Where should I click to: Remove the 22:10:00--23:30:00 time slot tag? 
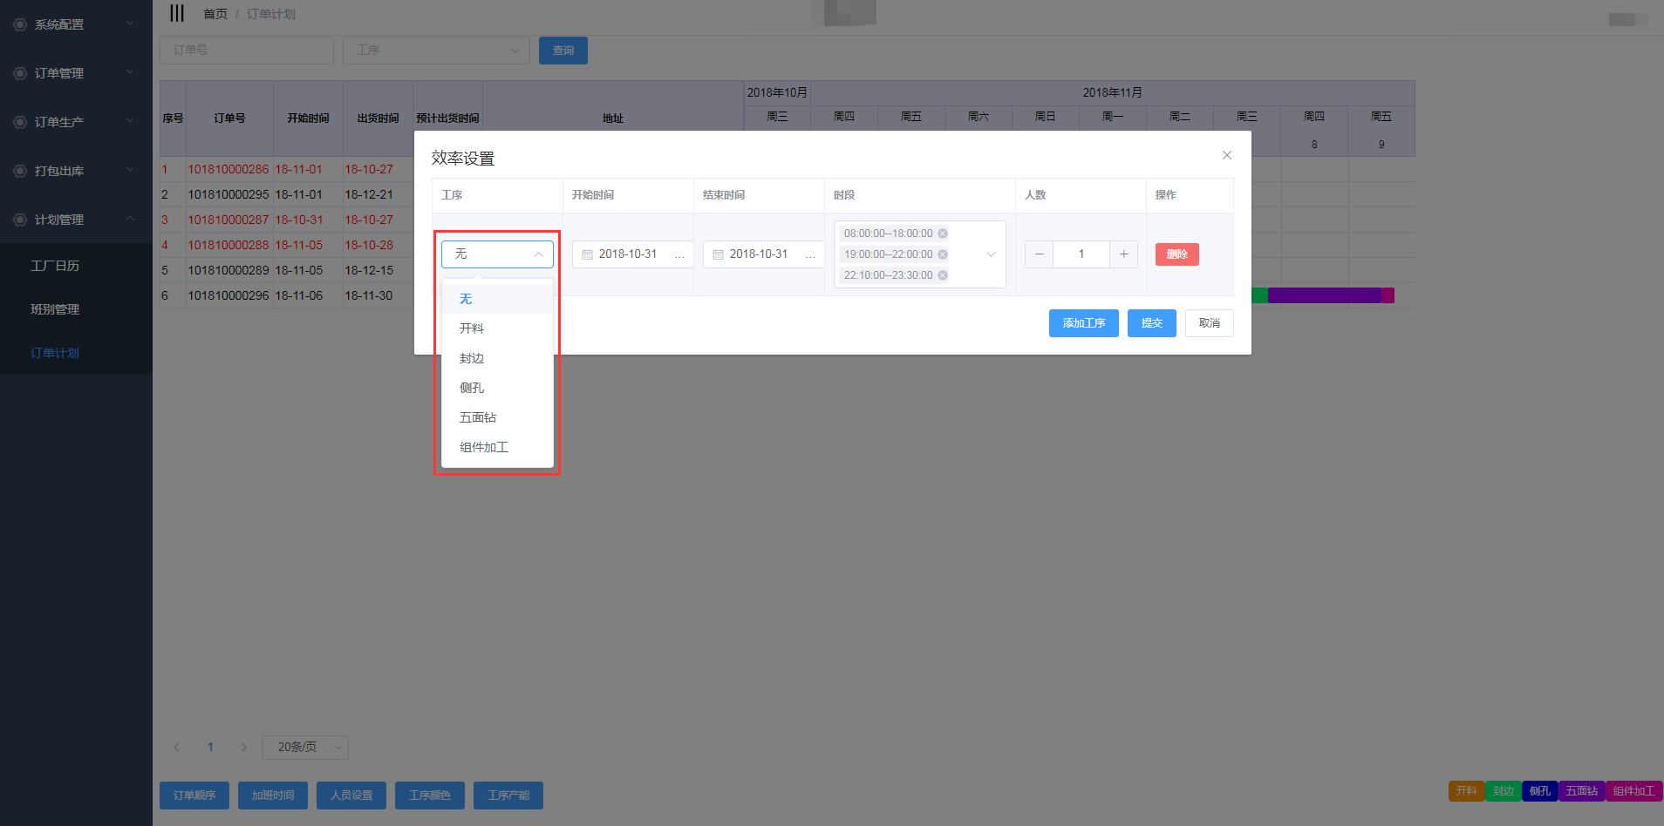click(x=943, y=275)
